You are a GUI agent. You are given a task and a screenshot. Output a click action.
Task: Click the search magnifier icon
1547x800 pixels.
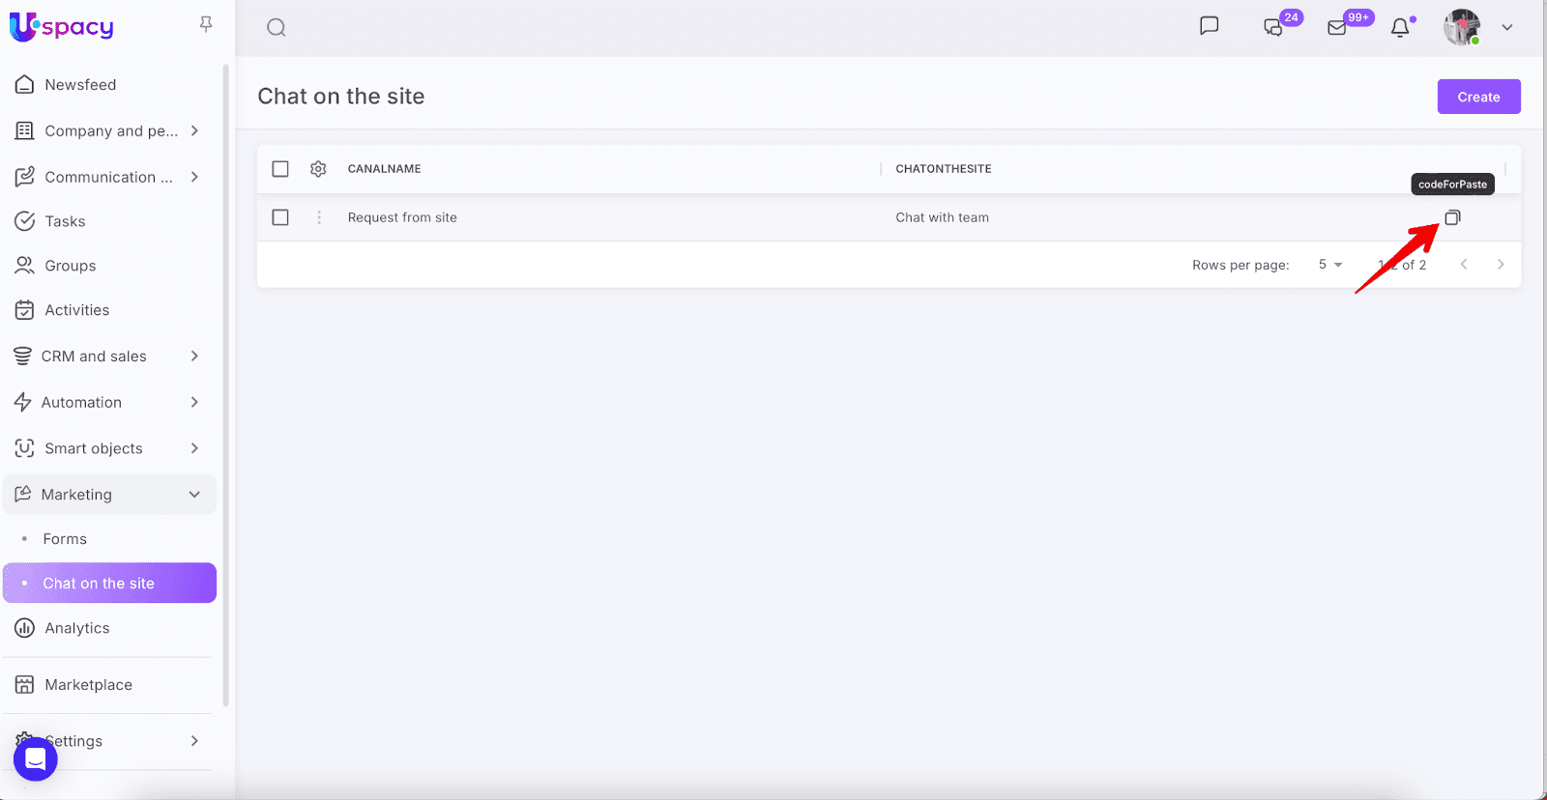[x=277, y=27]
